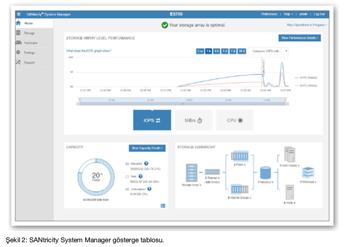Open the Storage sidebar section
The width and height of the screenshot is (344, 247).
point(29,33)
